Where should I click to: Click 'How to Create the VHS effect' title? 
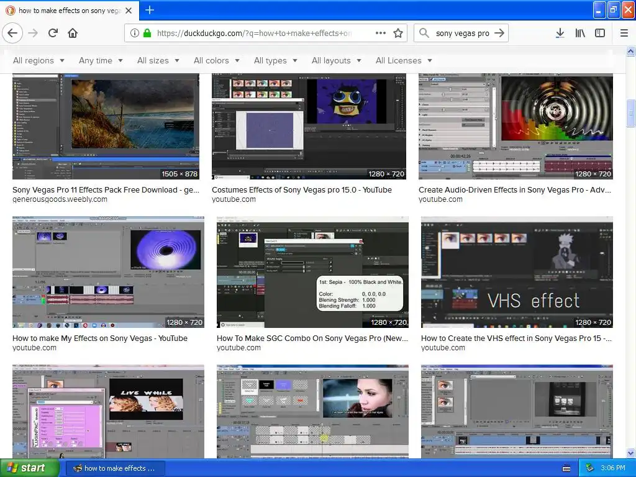click(516, 338)
